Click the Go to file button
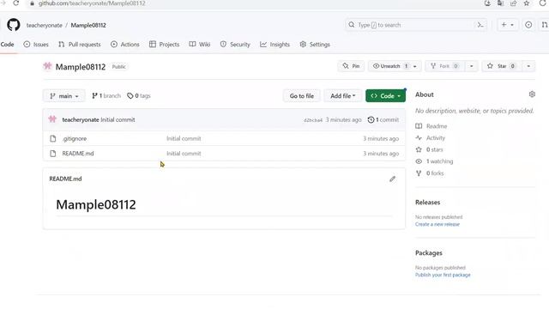The width and height of the screenshot is (549, 309). point(301,96)
